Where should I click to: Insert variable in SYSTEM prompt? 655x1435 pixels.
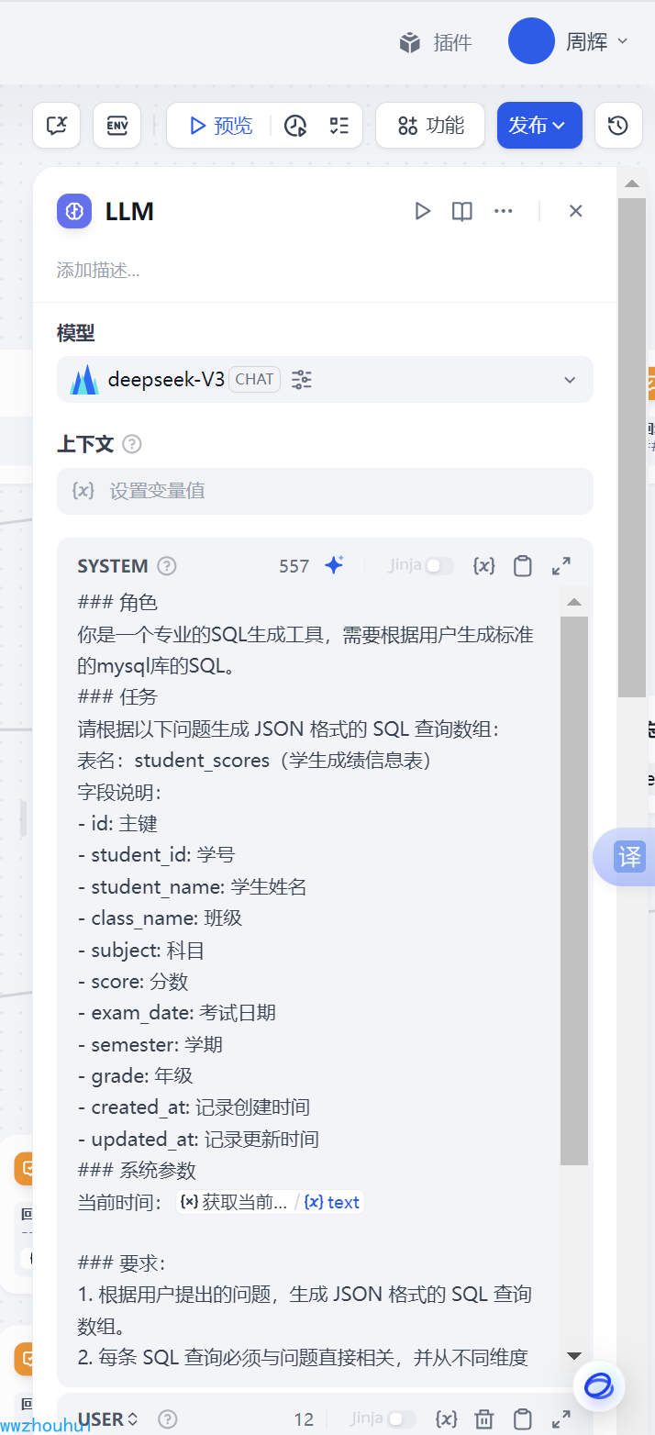[483, 566]
